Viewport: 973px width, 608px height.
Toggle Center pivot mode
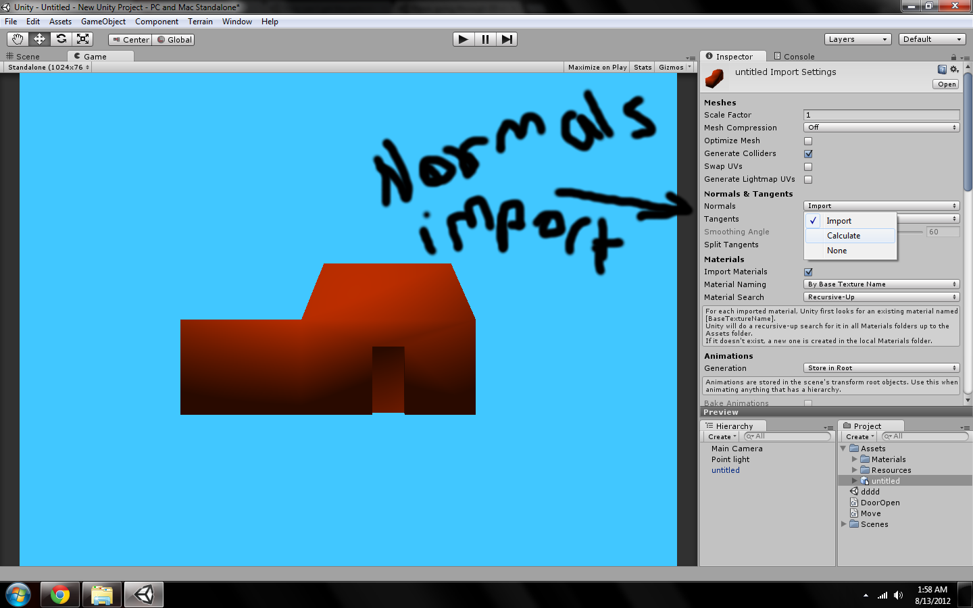tap(130, 40)
